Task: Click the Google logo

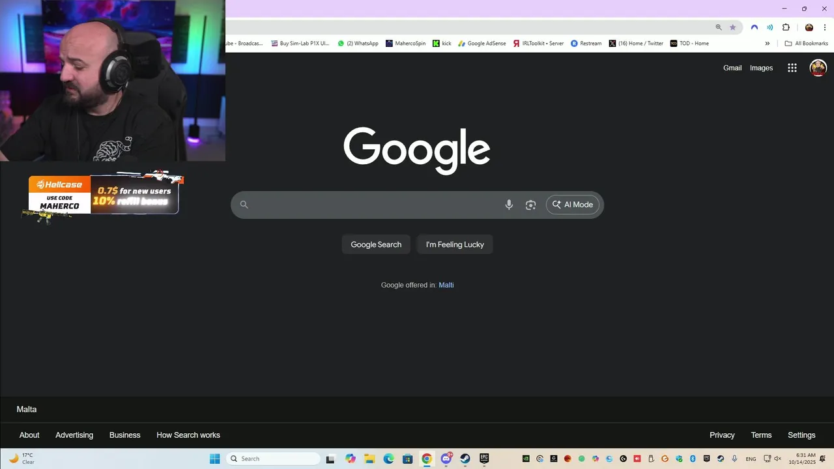Action: pyautogui.click(x=417, y=151)
